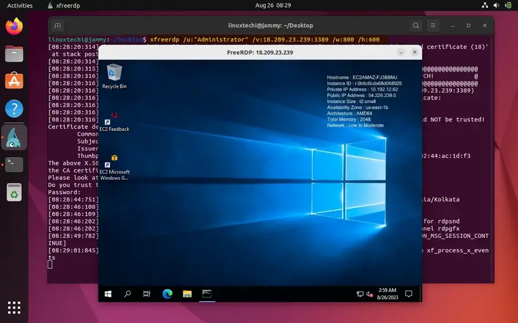Show Applications grid in Ubuntu dock

click(x=14, y=307)
